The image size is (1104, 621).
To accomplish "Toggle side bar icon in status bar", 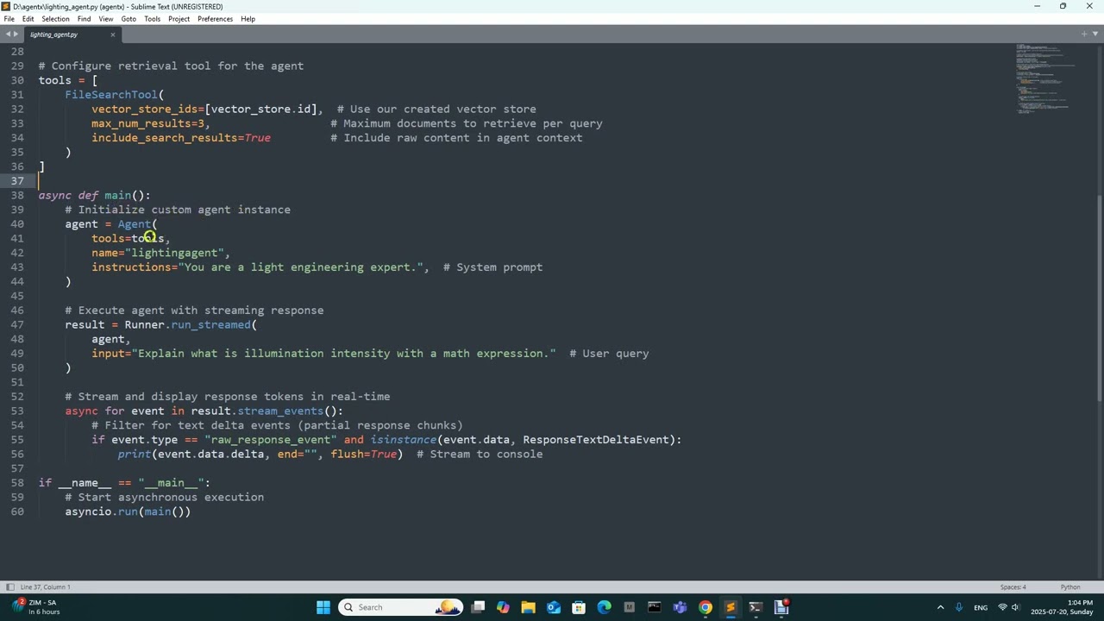I will 9,587.
